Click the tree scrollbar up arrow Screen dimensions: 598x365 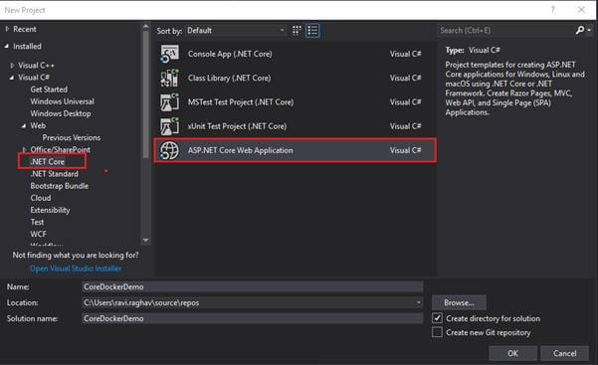(x=145, y=26)
